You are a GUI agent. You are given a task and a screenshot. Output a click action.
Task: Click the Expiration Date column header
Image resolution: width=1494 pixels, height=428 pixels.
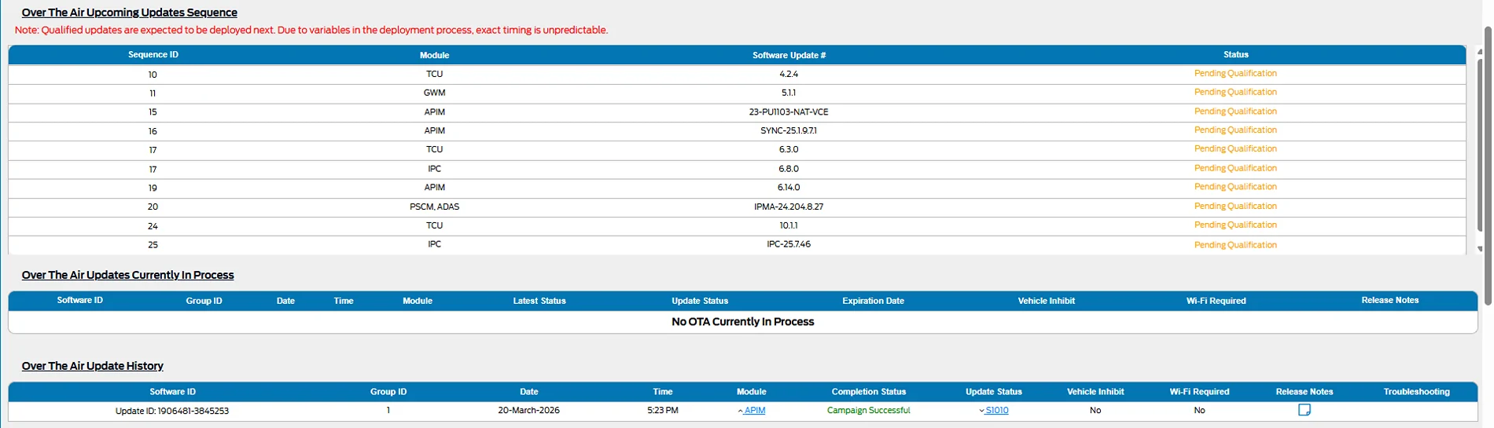click(873, 301)
